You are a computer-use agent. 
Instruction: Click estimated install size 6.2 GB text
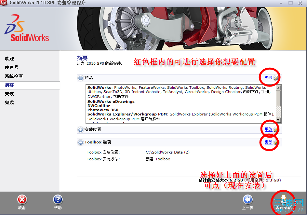[220, 180]
